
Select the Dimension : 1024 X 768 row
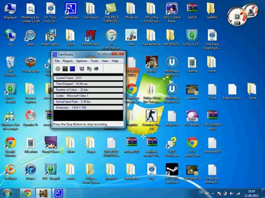point(88,108)
